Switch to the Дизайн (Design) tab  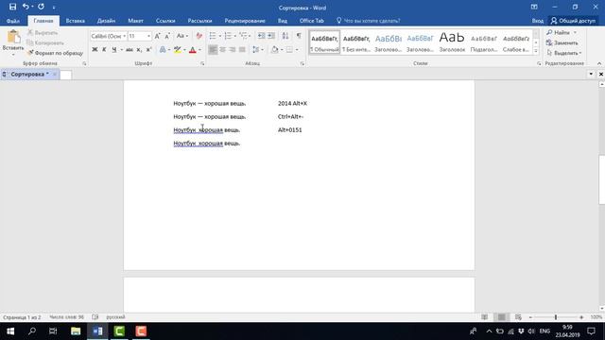click(x=106, y=21)
